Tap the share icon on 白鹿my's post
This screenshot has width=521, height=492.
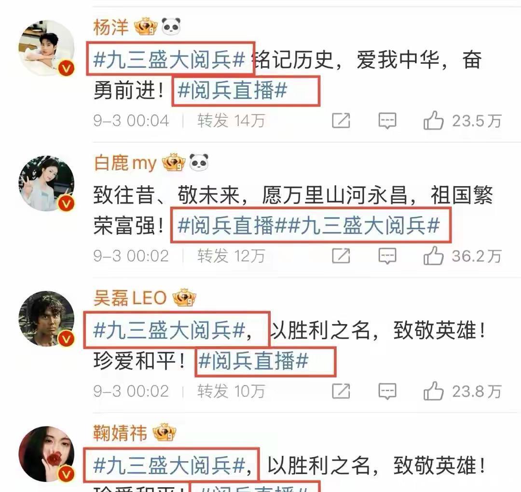pyautogui.click(x=341, y=256)
